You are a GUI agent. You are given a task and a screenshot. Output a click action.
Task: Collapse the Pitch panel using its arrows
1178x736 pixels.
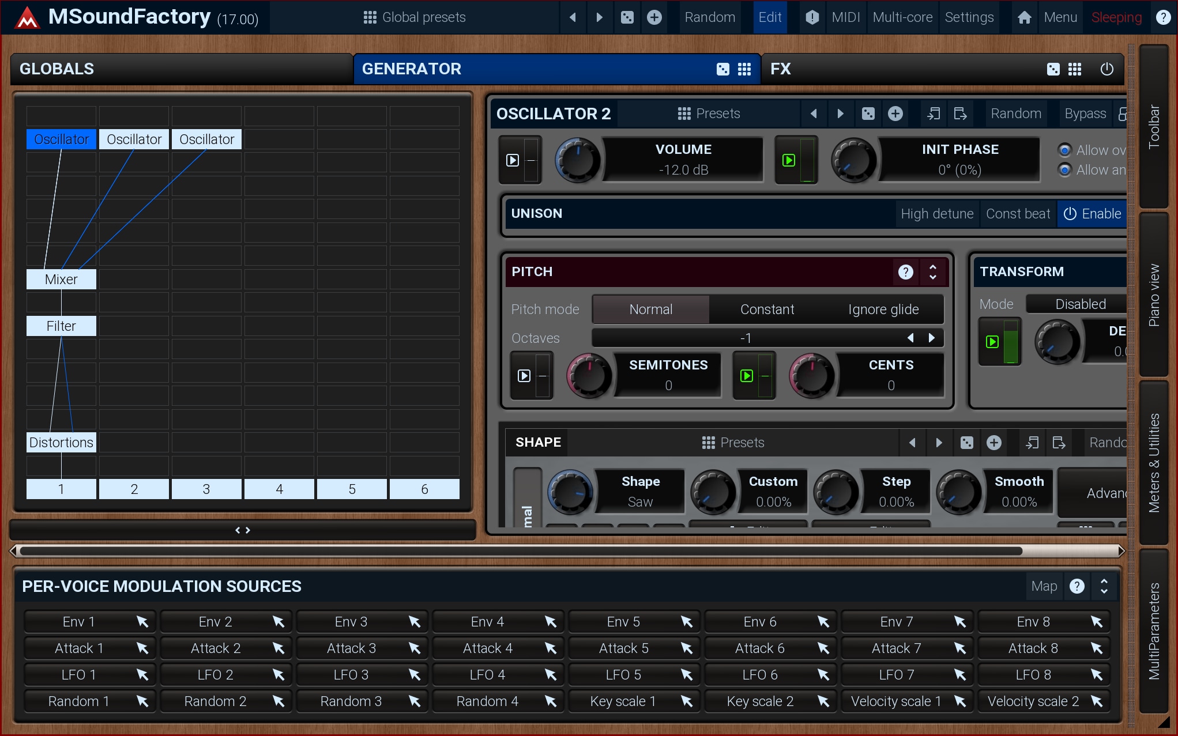pyautogui.click(x=933, y=272)
